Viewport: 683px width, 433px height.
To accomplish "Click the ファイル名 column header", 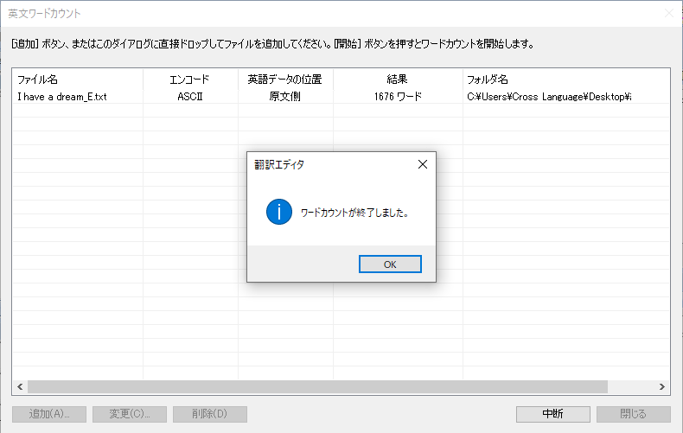I will tap(78, 80).
